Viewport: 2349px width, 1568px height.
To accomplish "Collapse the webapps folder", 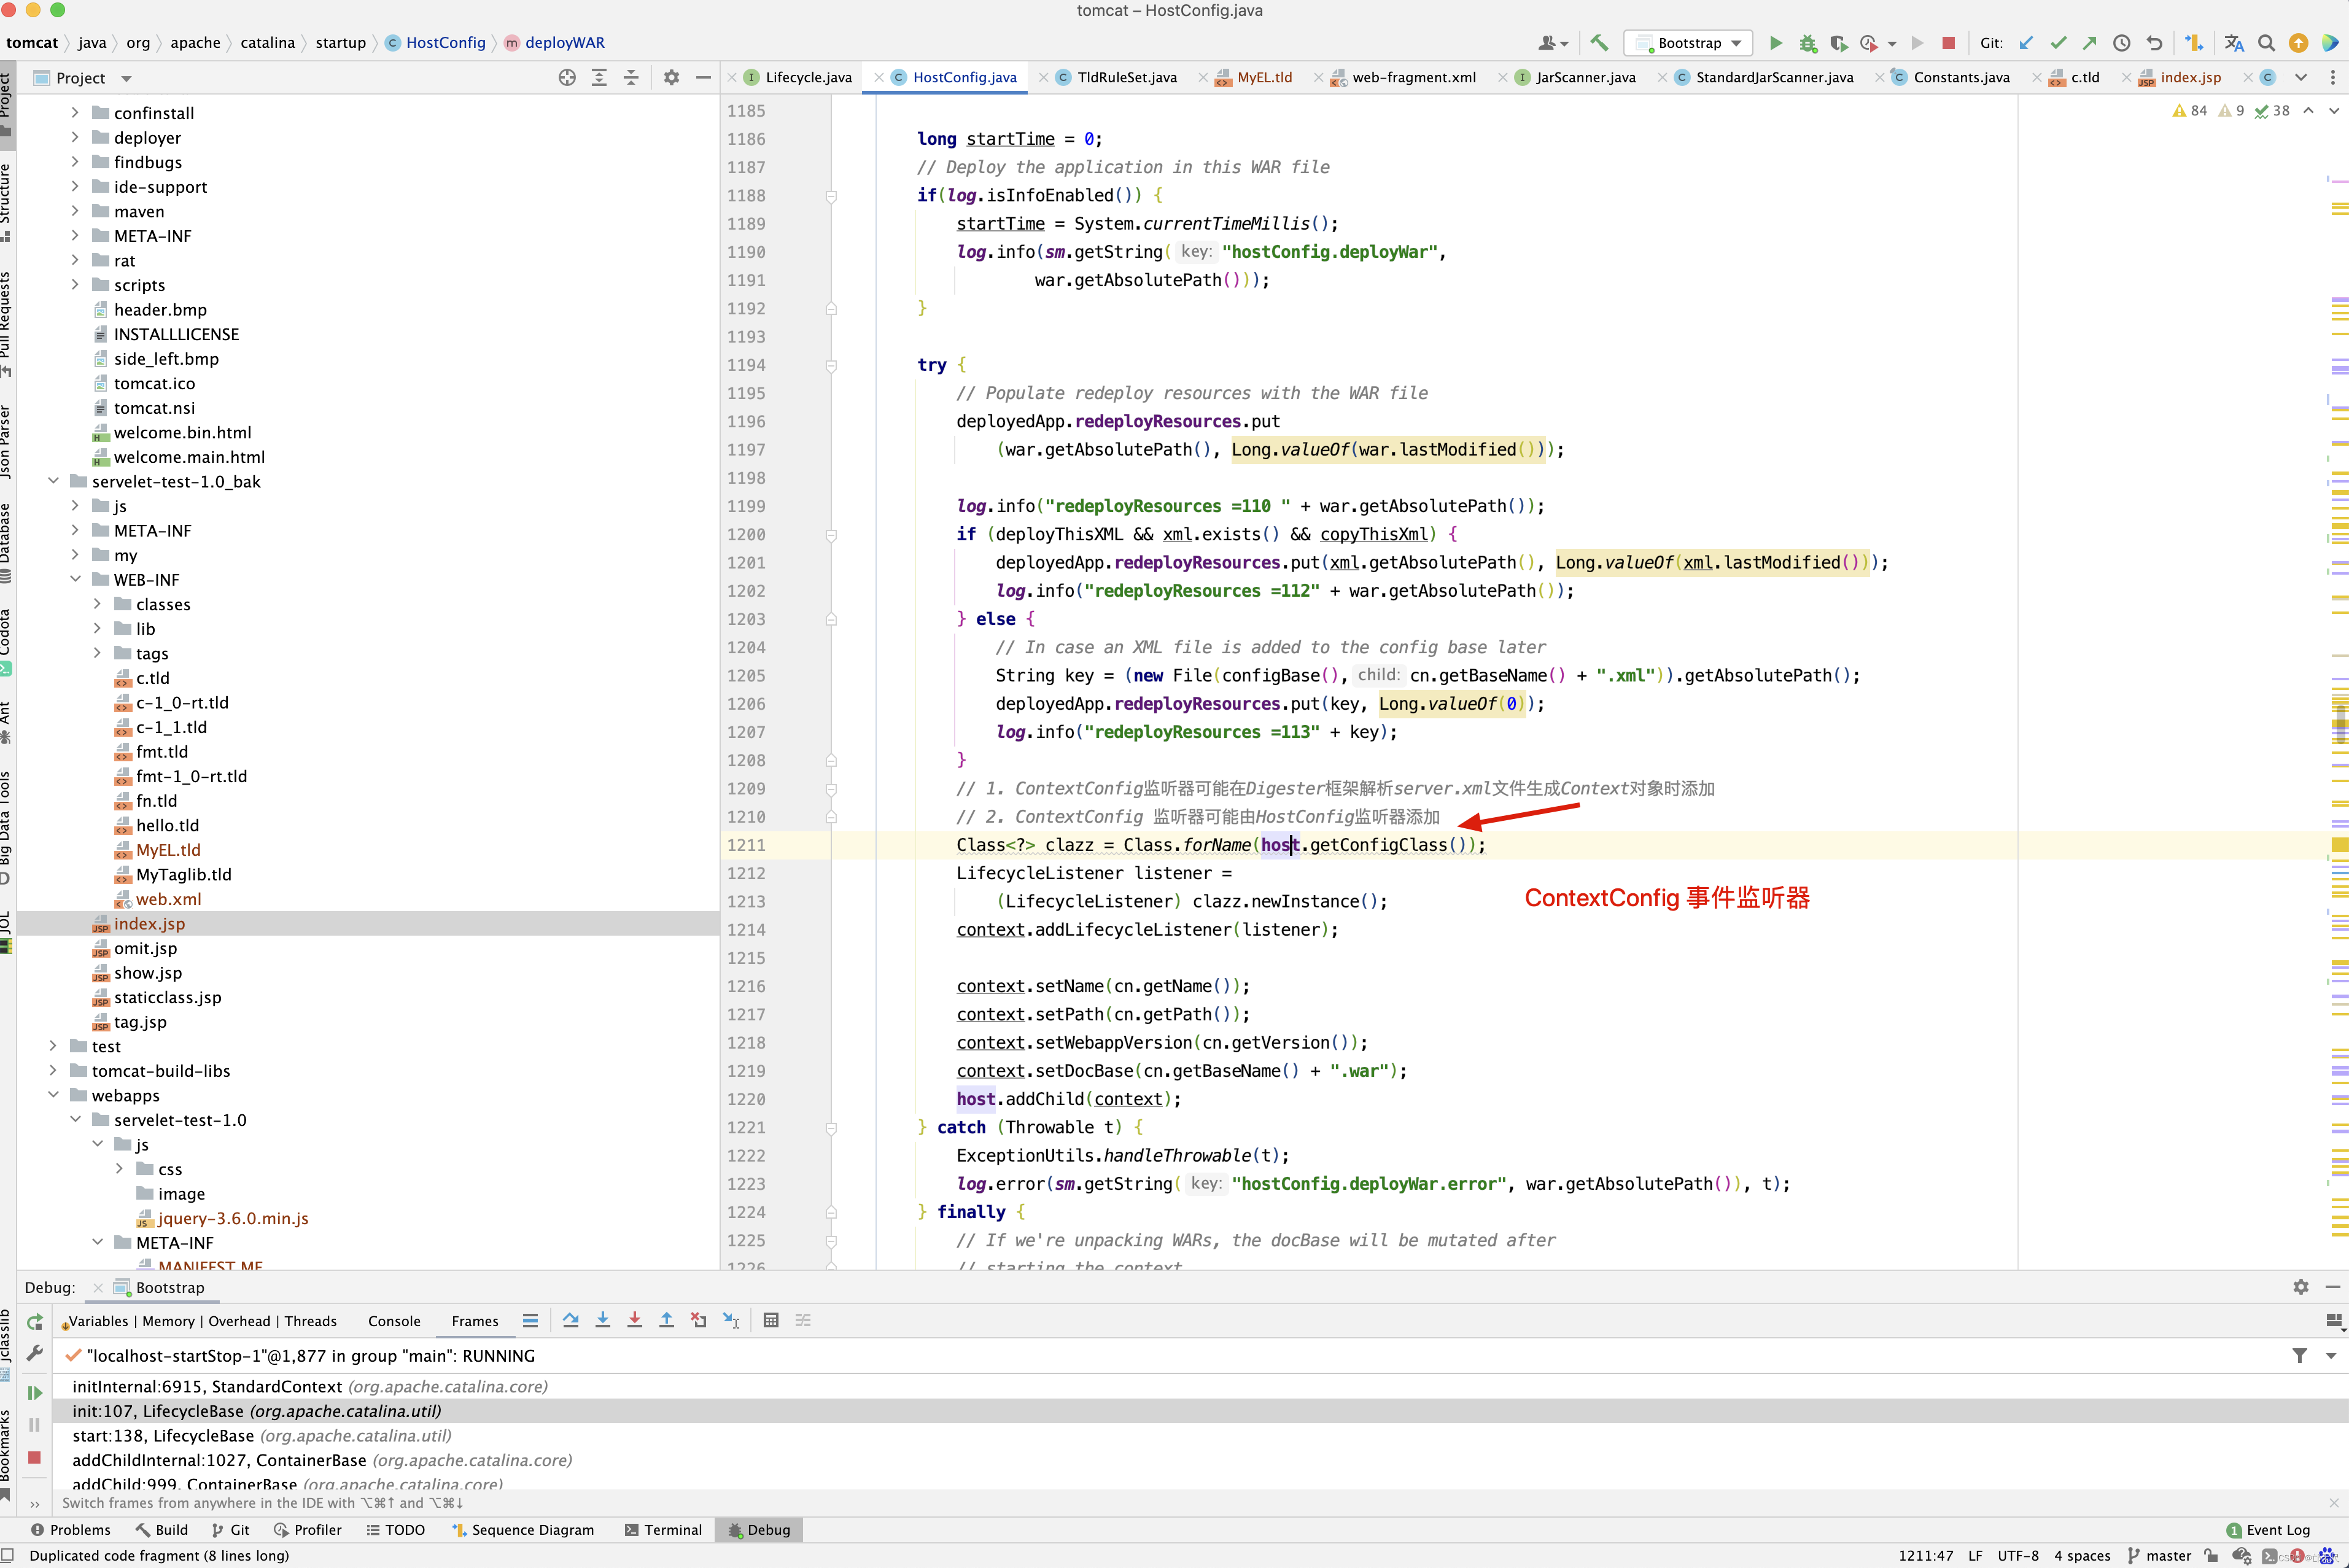I will tap(53, 1095).
